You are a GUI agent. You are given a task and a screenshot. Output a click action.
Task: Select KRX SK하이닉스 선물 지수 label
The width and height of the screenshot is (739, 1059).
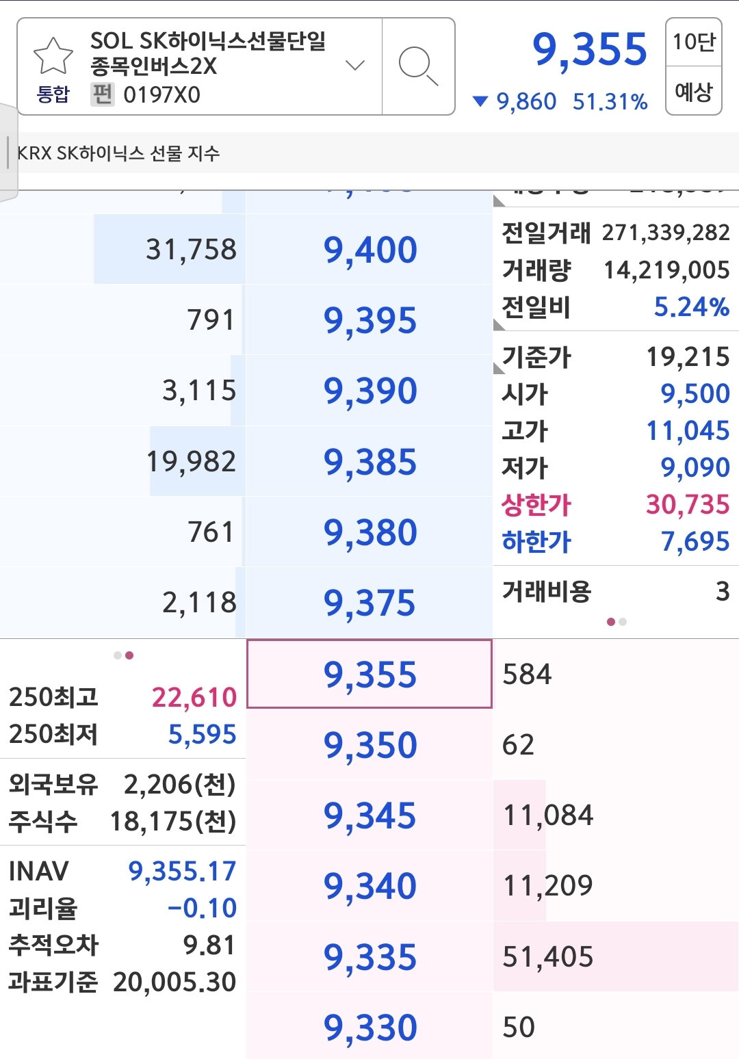[x=118, y=153]
